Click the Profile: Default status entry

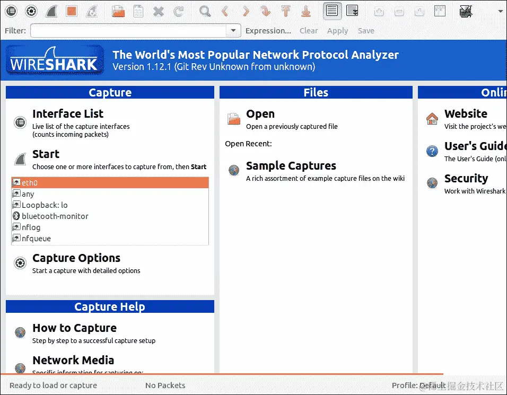[x=419, y=385]
